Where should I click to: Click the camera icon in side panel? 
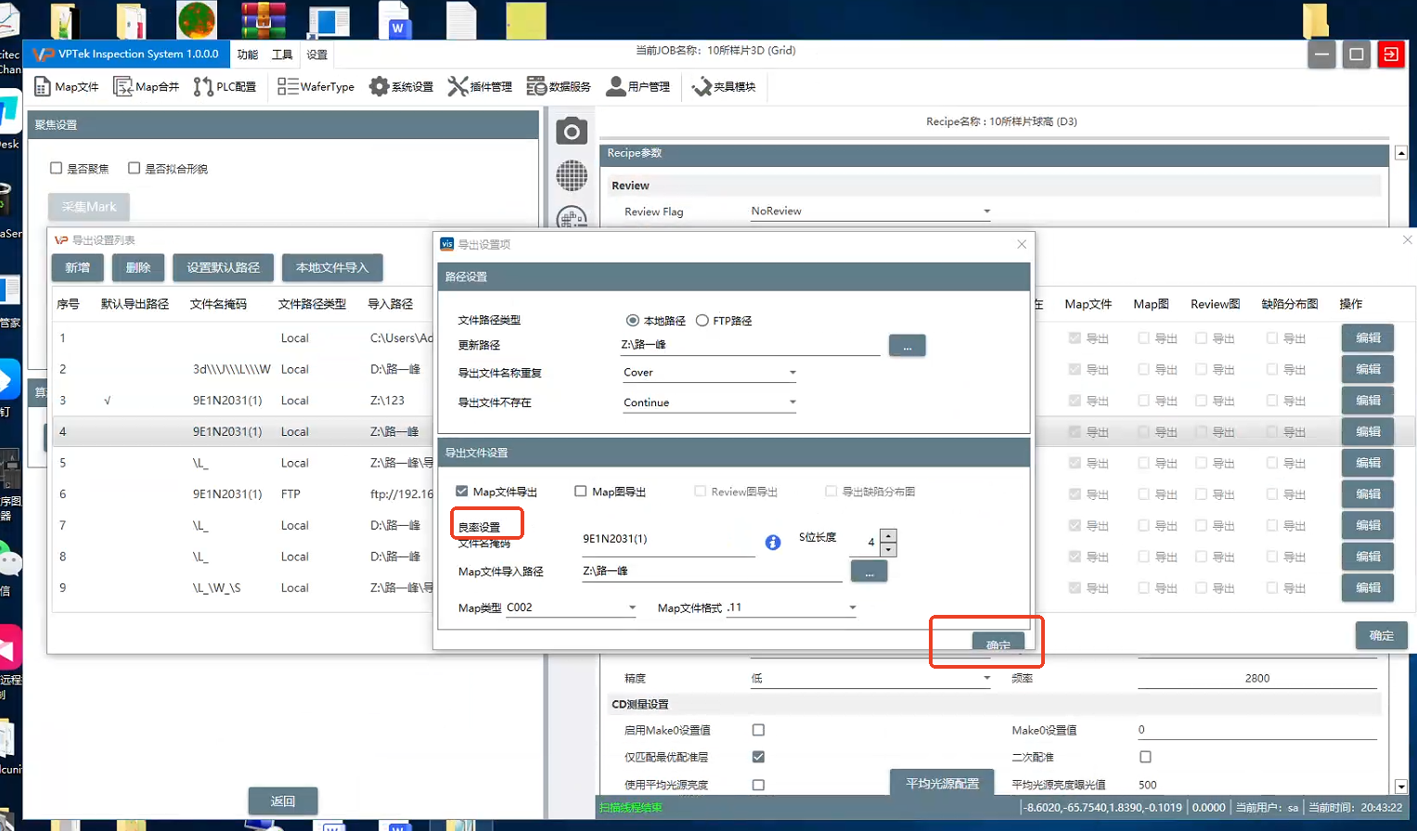(572, 132)
